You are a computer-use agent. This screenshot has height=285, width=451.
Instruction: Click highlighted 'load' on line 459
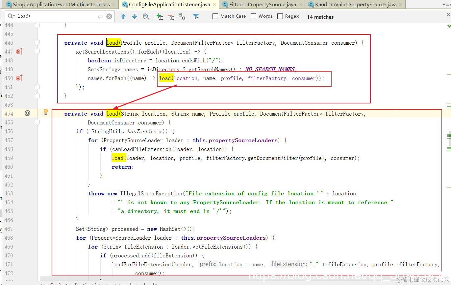click(x=119, y=158)
